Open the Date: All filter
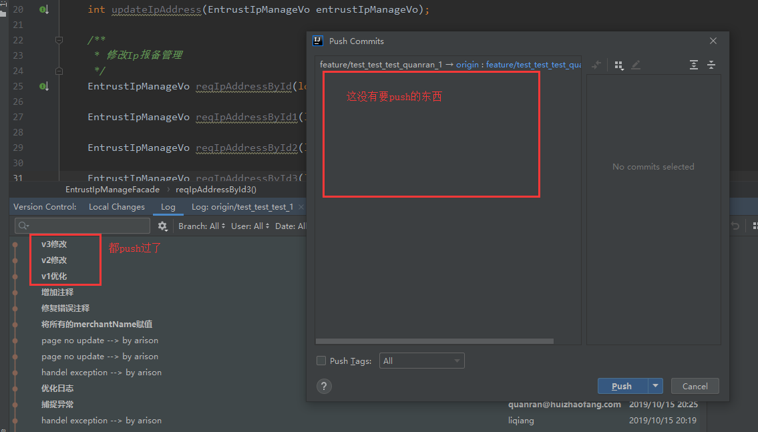The height and width of the screenshot is (432, 758). tap(291, 226)
